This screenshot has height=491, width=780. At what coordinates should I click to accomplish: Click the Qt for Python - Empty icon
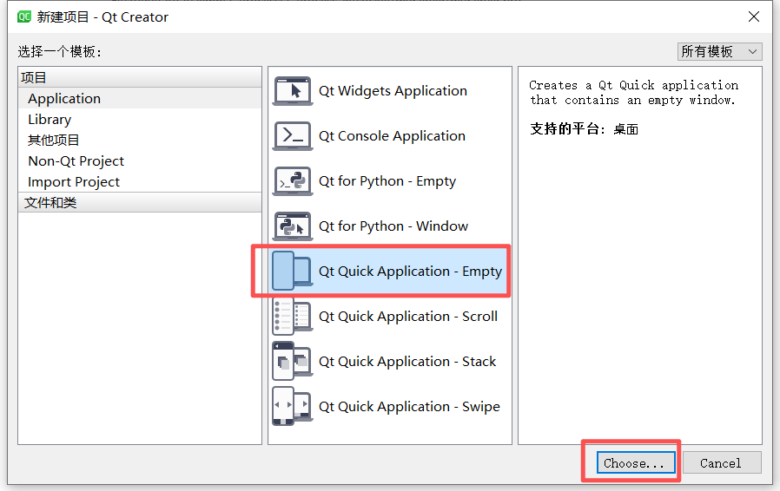pos(293,181)
